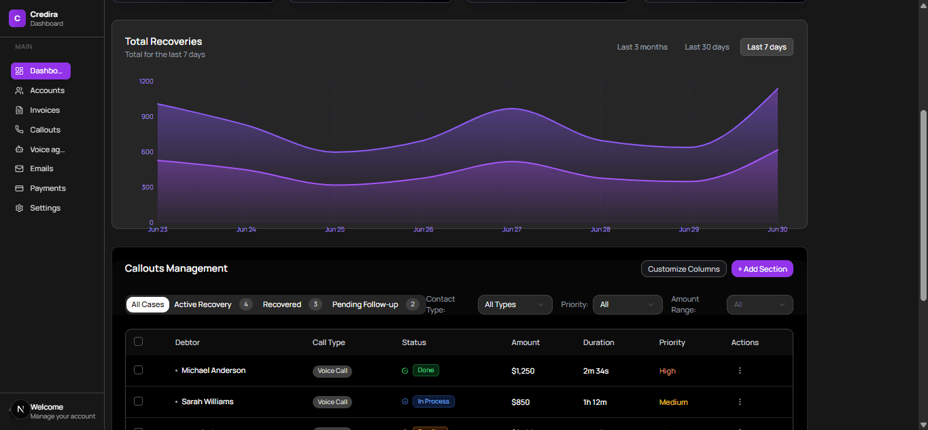This screenshot has height=430, width=928.
Task: Click the Credira logo icon
Action: tap(17, 18)
